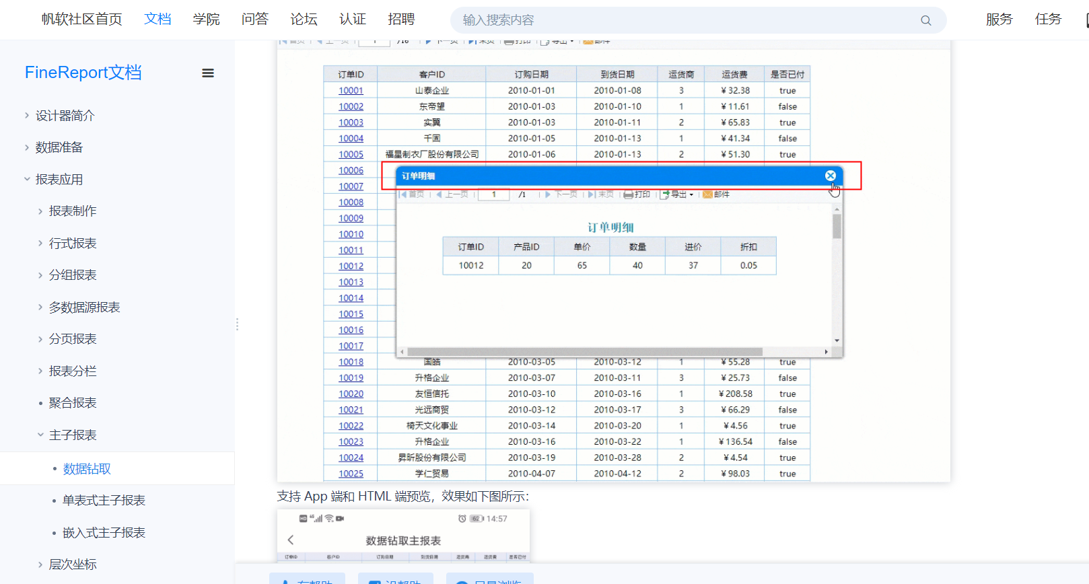
Task: Go to the 学院 navigation item
Action: pyautogui.click(x=206, y=20)
